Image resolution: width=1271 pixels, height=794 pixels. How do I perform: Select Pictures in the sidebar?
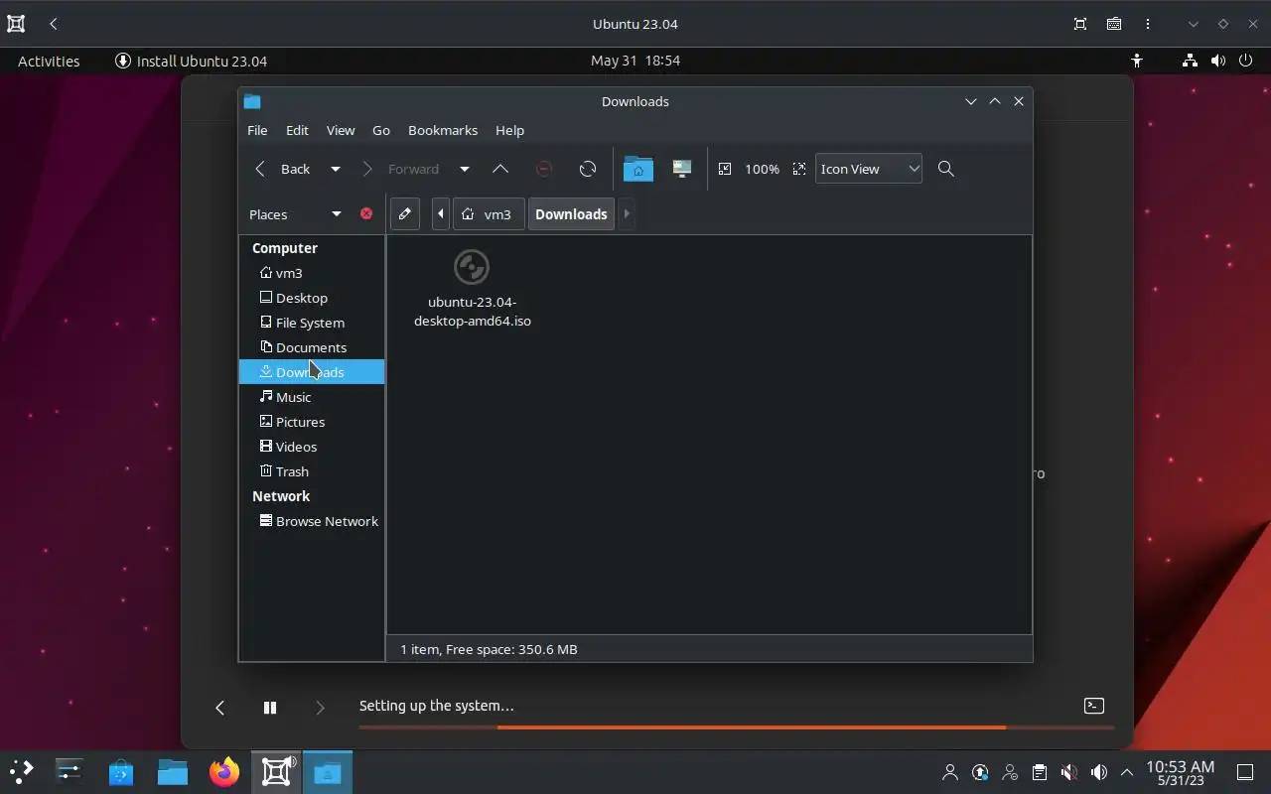point(312,422)
